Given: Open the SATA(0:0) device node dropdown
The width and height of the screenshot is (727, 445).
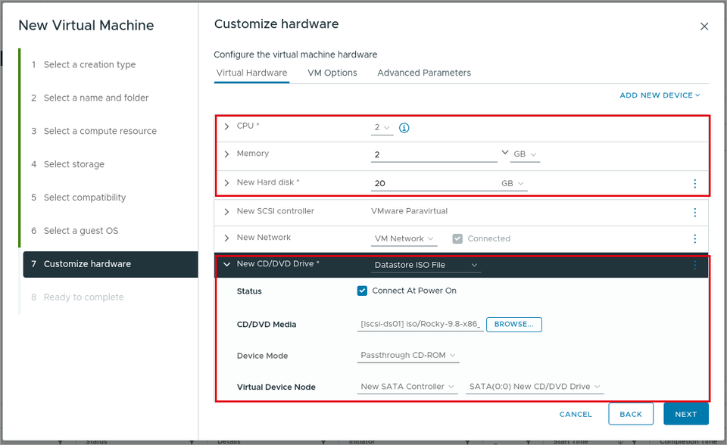Looking at the screenshot, I should pos(535,387).
